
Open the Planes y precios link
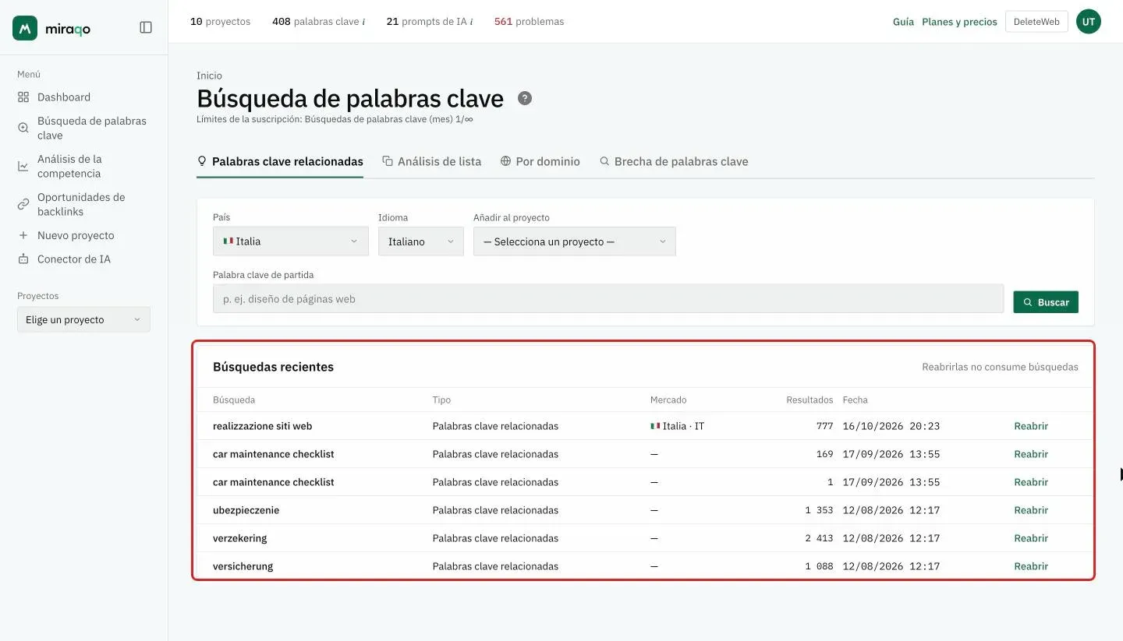tap(959, 22)
